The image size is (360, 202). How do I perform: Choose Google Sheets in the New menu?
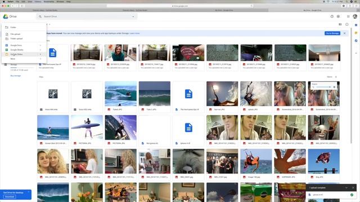pos(24,50)
